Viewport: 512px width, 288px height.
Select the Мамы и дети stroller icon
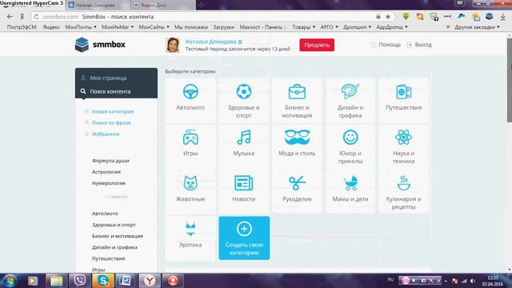tap(350, 183)
